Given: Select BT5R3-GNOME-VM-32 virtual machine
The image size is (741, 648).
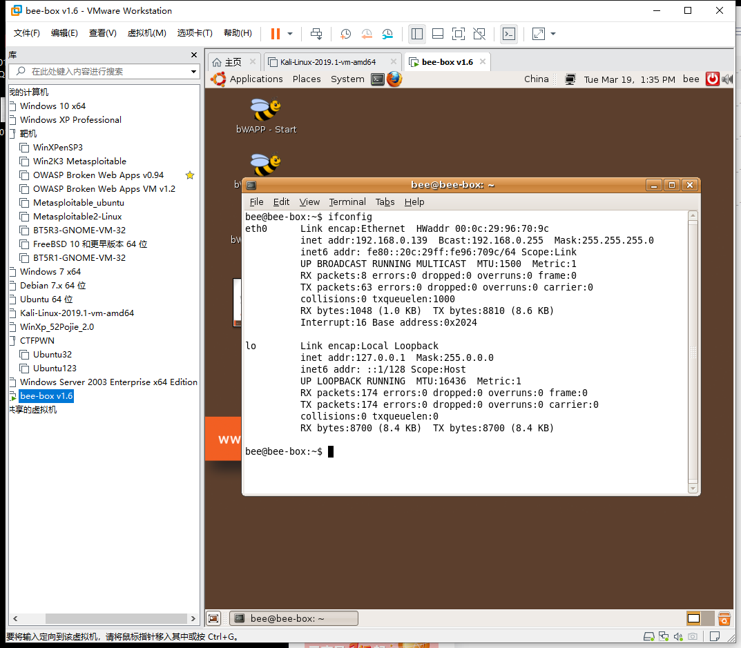Looking at the screenshot, I should 79,230.
